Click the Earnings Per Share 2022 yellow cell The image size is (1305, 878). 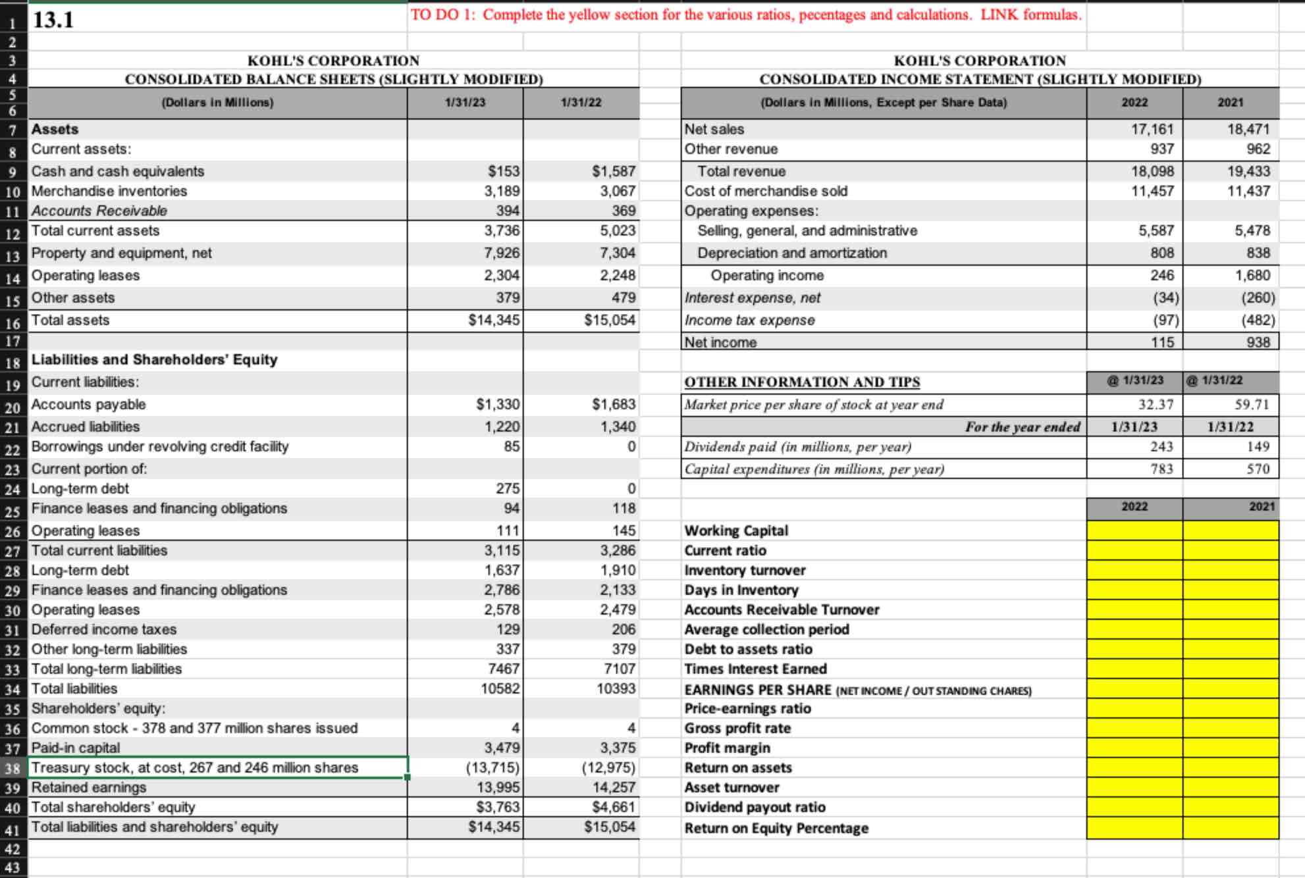tap(1134, 690)
